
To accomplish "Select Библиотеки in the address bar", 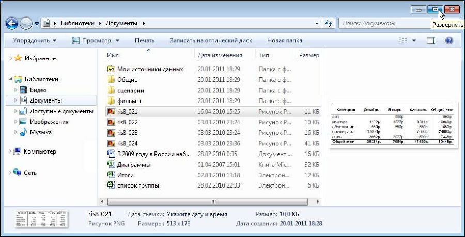I will pos(78,23).
